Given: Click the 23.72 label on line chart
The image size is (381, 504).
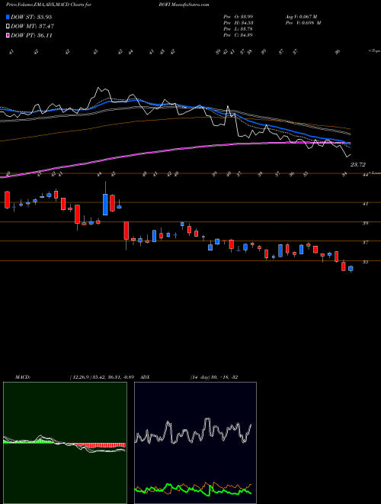Looking at the screenshot, I should click(x=358, y=165).
